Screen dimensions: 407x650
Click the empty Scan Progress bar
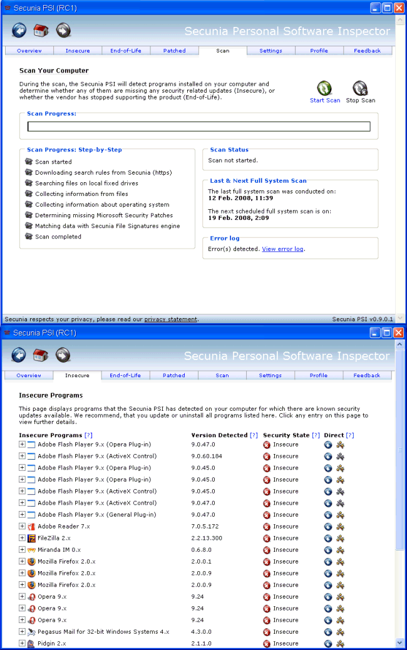[x=199, y=126]
